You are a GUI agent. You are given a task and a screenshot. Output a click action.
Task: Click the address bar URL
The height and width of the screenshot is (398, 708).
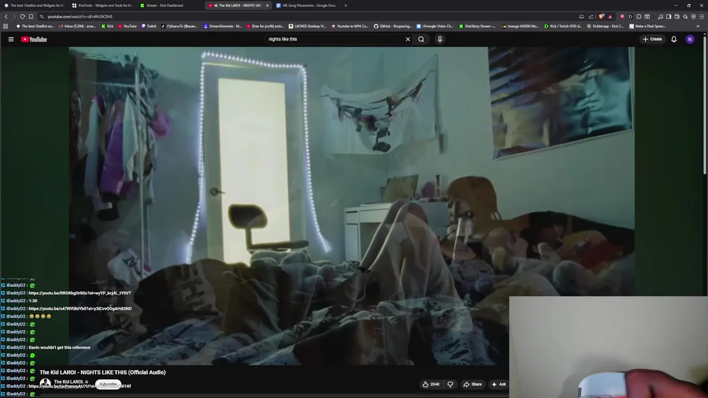coord(80,17)
